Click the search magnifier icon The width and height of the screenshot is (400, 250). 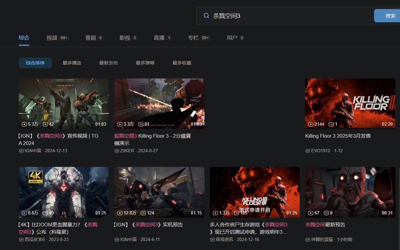point(206,16)
